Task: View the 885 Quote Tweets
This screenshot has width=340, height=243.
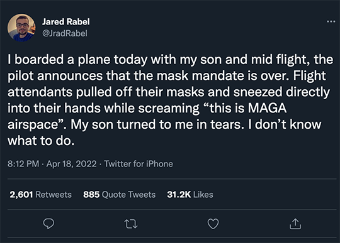Action: pos(119,195)
